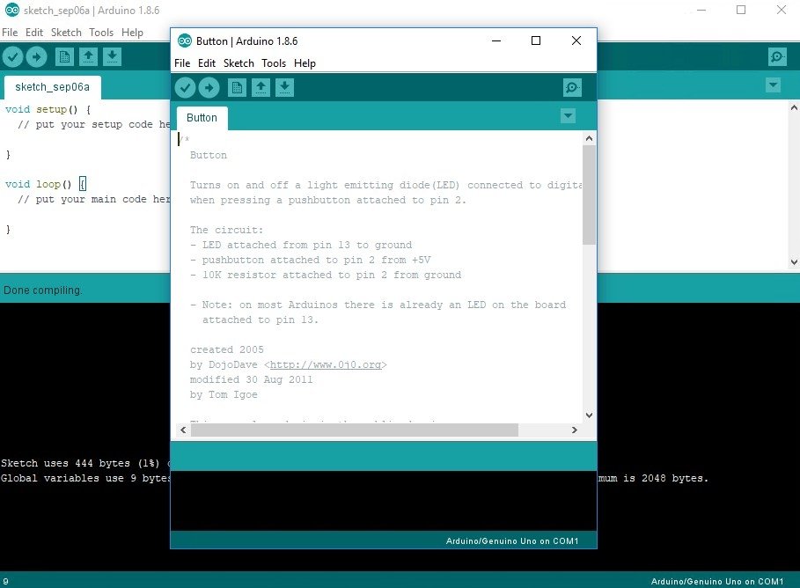Open Serial Monitor in Button window

[x=572, y=88]
